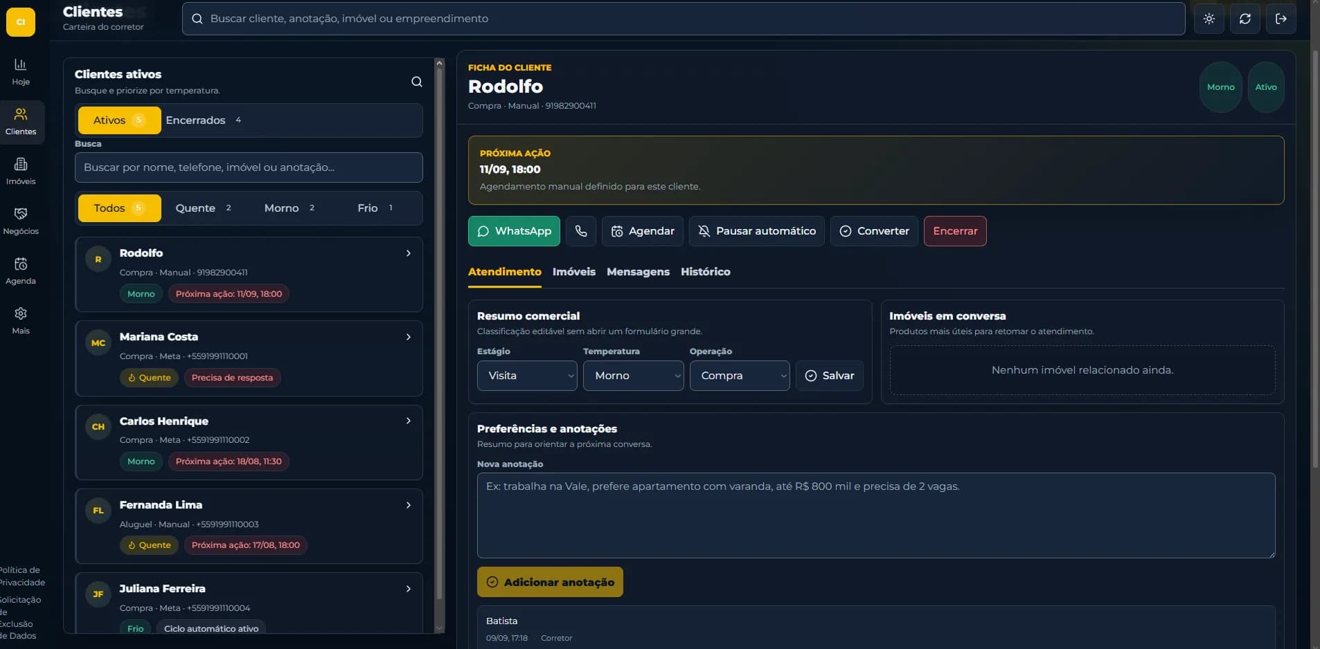Click the R avatar of Rodolfo
Viewport: 1320px width, 649px height.
click(x=98, y=259)
